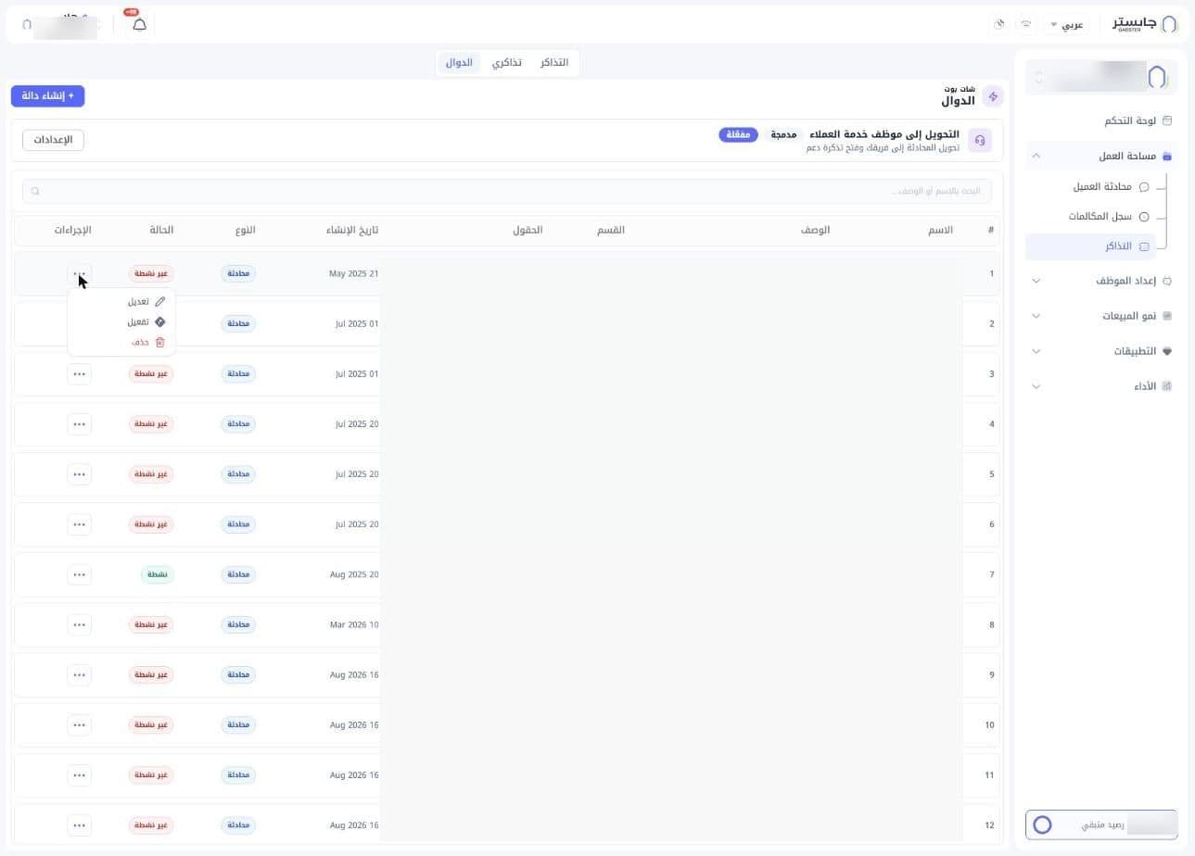Viewport: 1195px width, 856px height.
Task: Click the green نشطة badge in row 7
Action: point(158,575)
